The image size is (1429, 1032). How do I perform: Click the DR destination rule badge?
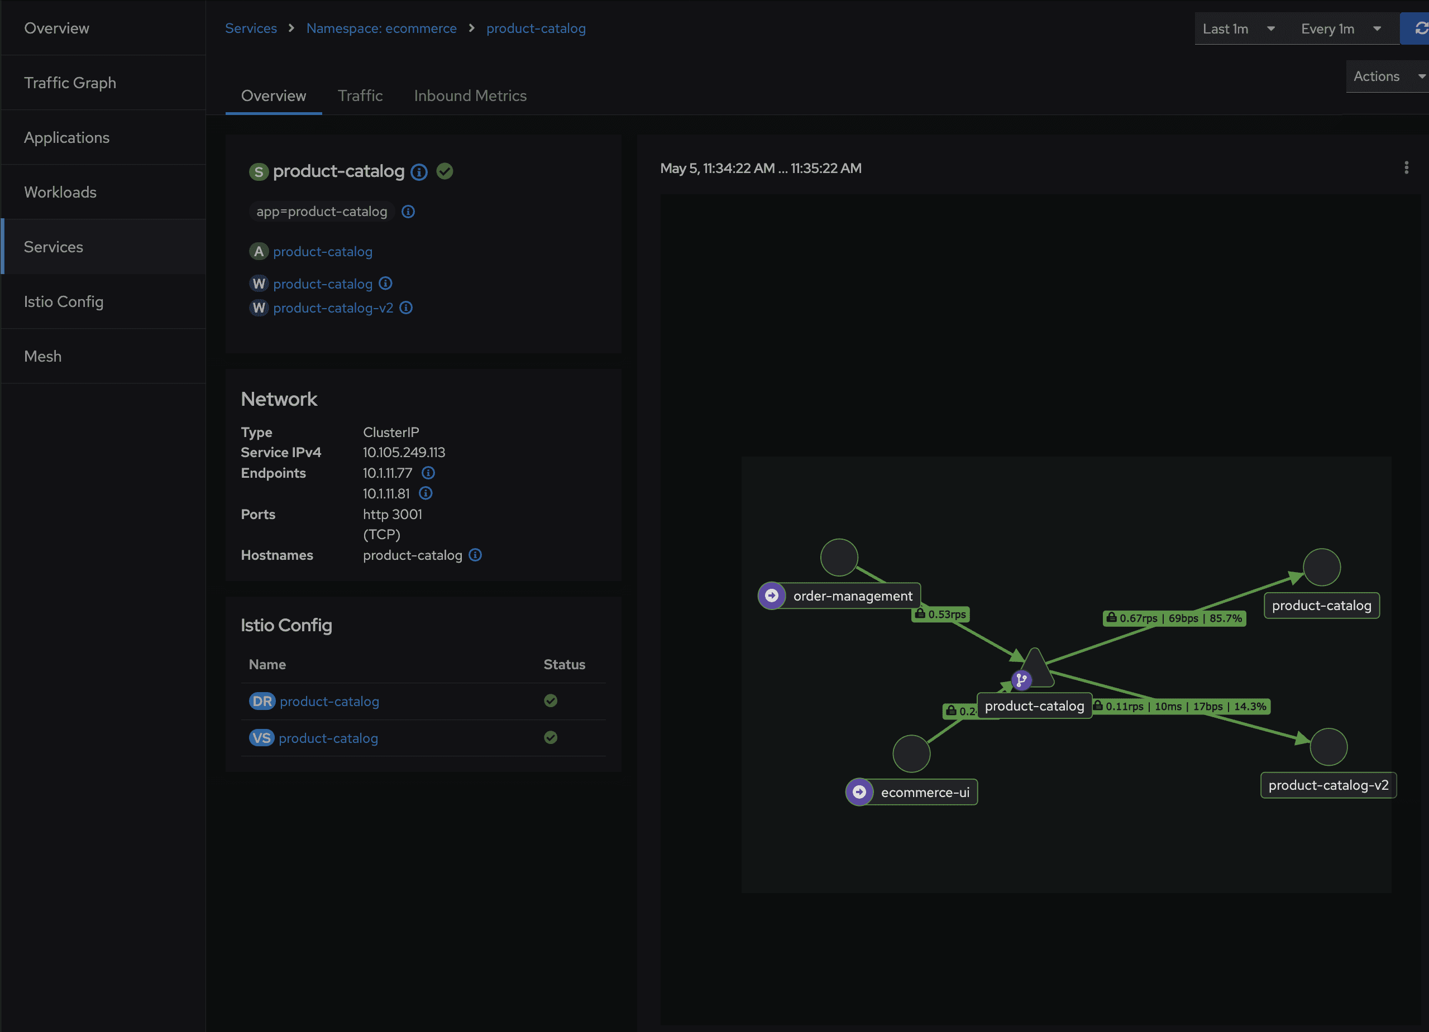tap(262, 701)
